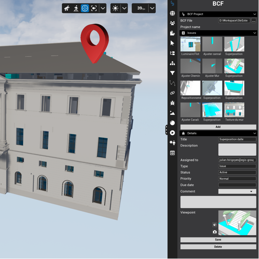This screenshot has width=259, height=259.
Task: Toggle the select cursor tool in the sidebar
Action: click(x=172, y=43)
